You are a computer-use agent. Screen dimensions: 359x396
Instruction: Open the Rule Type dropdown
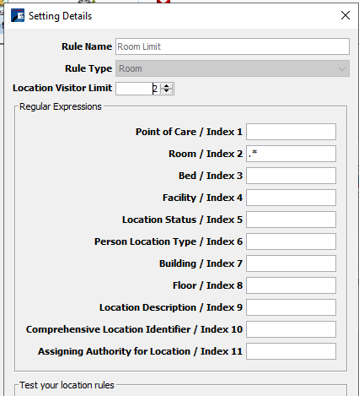click(233, 68)
